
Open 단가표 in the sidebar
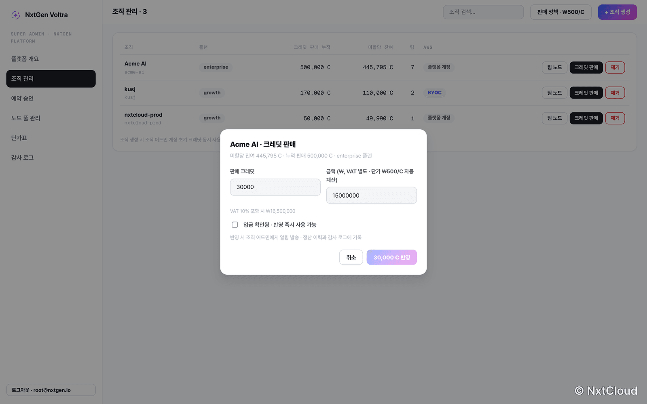(51, 138)
